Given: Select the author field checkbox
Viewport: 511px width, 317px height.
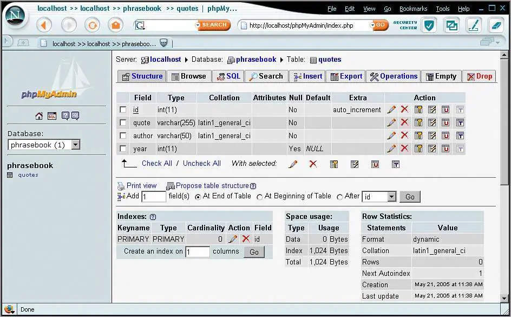Looking at the screenshot, I should (123, 135).
